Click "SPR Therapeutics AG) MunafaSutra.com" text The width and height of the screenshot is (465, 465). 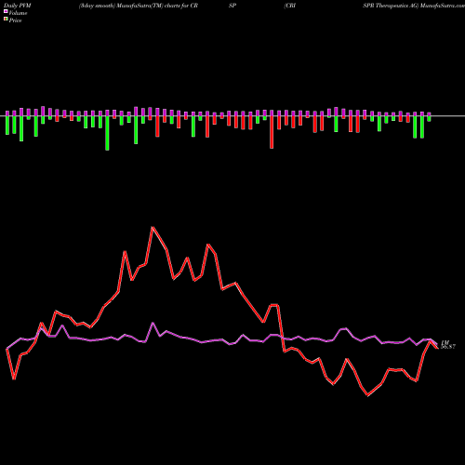414,6
